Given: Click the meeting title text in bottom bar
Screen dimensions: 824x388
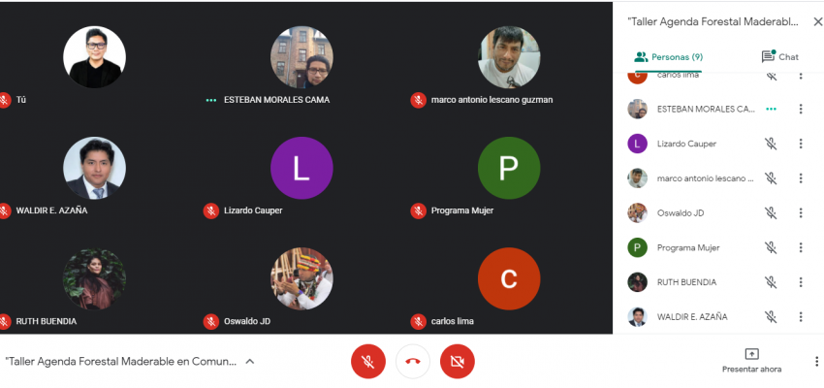Looking at the screenshot, I should click(x=121, y=361).
